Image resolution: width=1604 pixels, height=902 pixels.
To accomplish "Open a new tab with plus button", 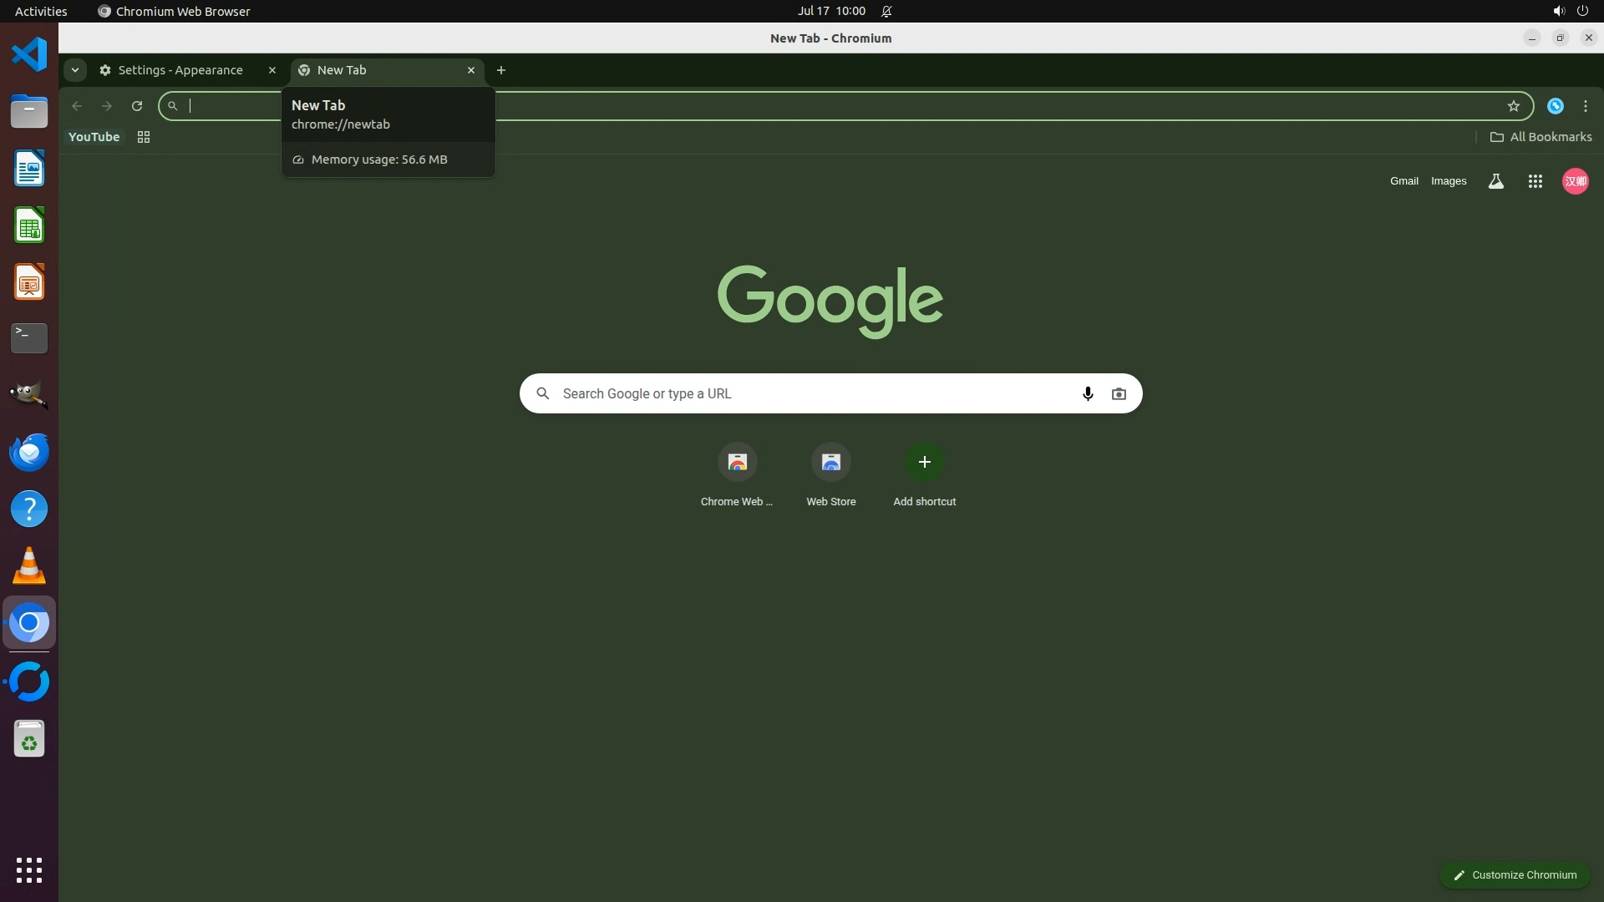I will 501,70.
